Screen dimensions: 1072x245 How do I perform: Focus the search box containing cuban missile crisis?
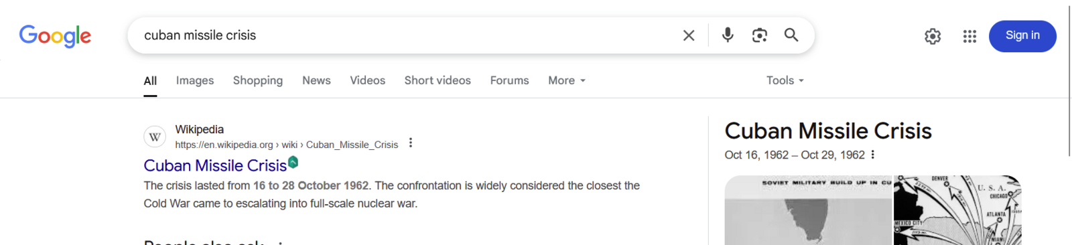[x=402, y=35]
